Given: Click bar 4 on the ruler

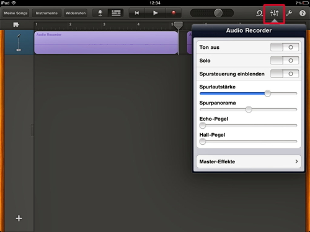Looking at the screenshot, I should pyautogui.click(x=138, y=24).
